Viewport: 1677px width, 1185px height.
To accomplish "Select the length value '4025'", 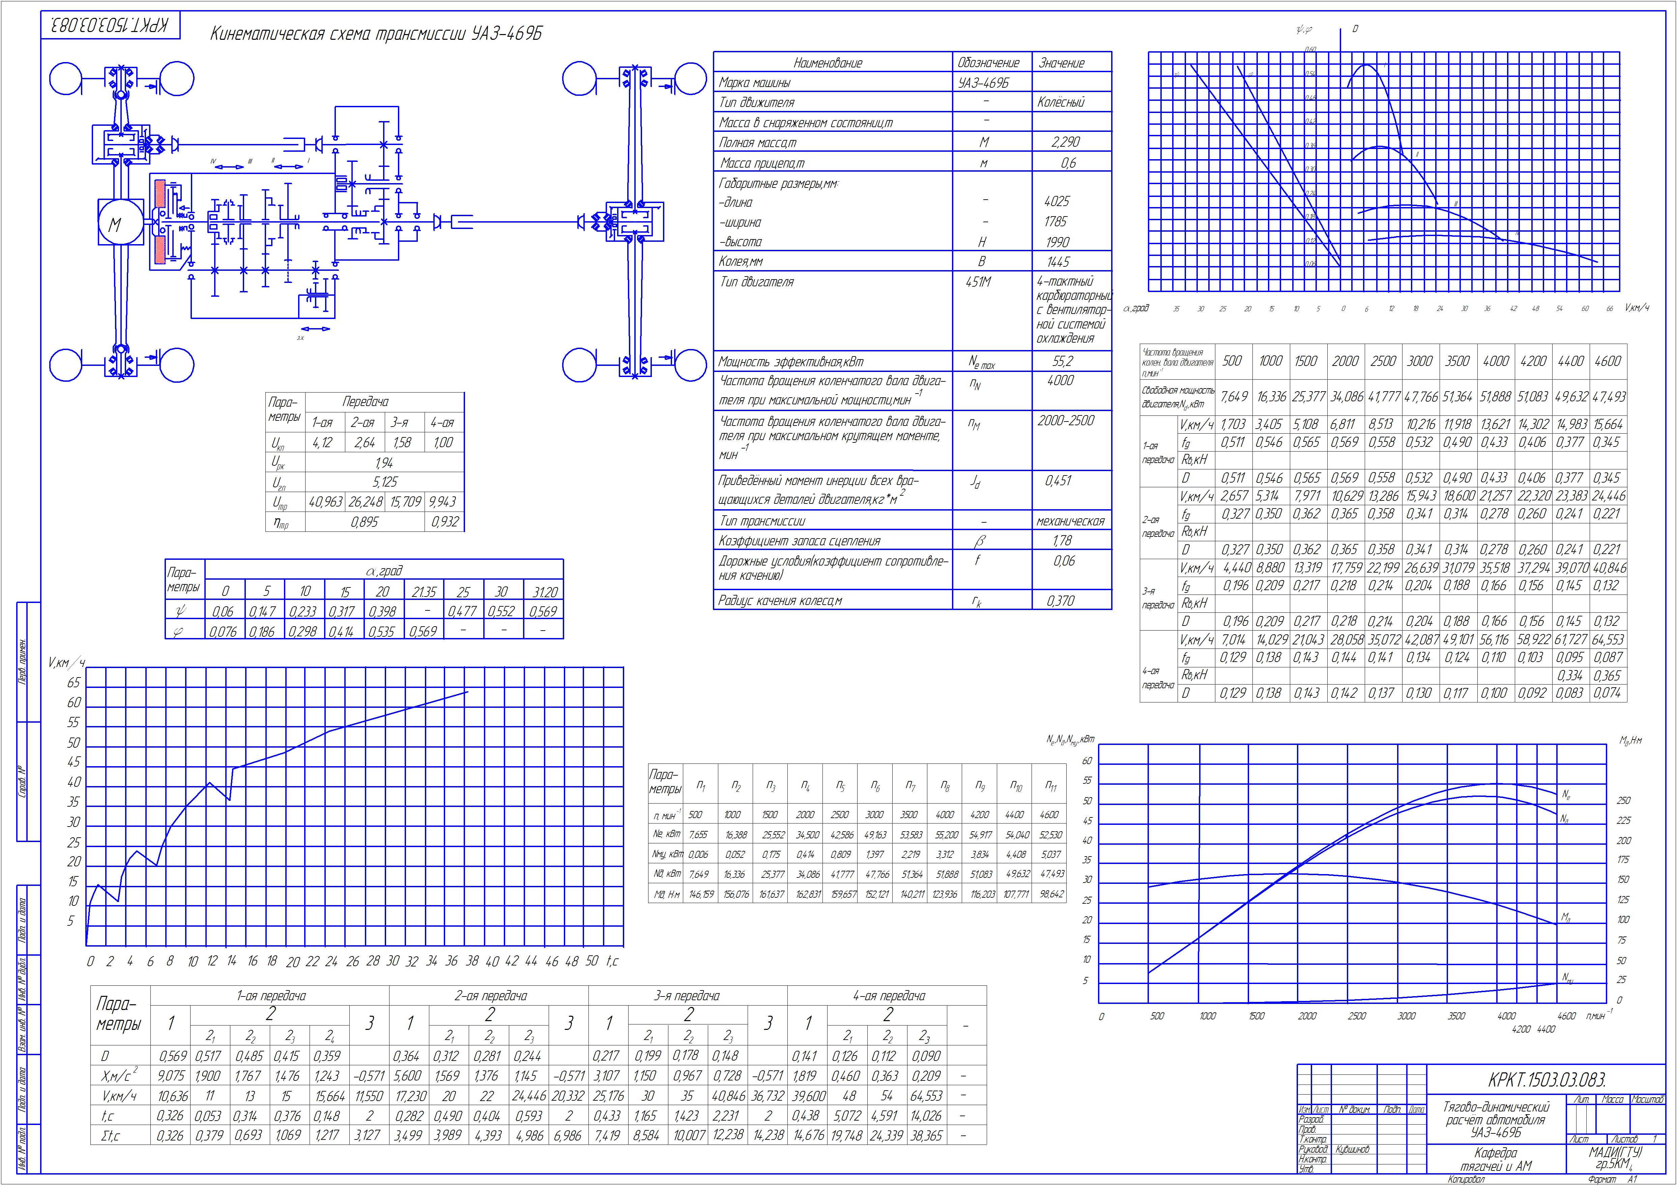I will 1057,202.
